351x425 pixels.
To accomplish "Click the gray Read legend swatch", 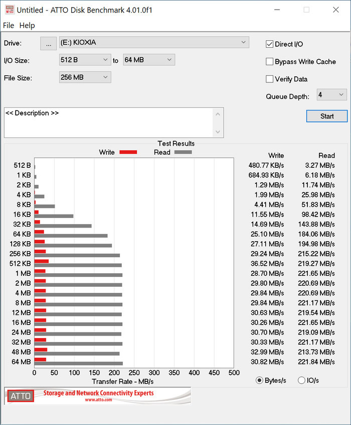I will (183, 152).
